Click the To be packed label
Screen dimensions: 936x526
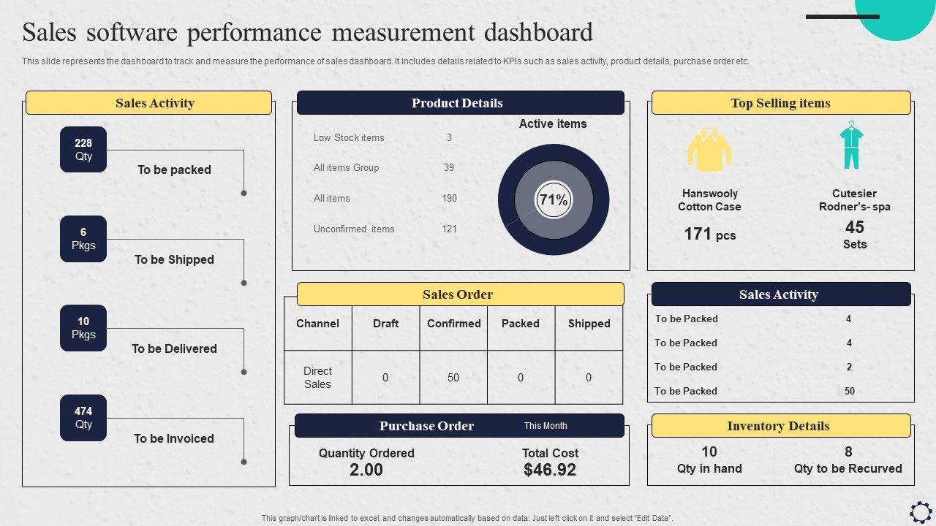pos(174,169)
